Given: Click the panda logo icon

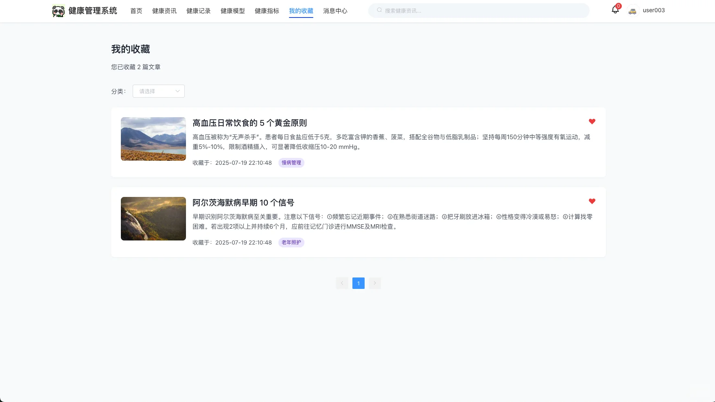Looking at the screenshot, I should click(58, 10).
